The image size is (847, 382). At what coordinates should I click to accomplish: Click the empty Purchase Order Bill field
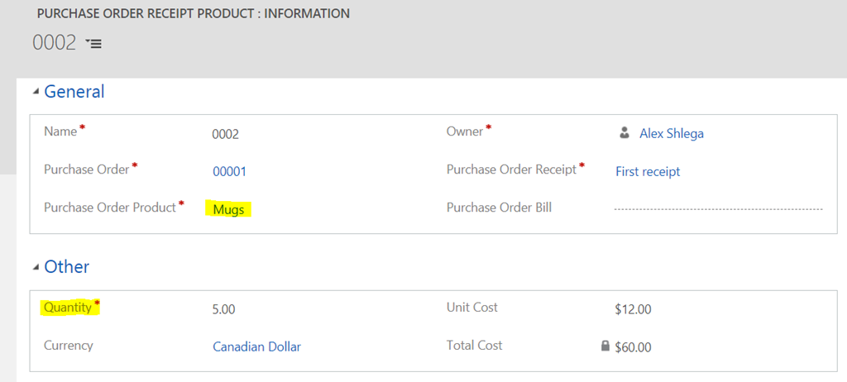[718, 208]
